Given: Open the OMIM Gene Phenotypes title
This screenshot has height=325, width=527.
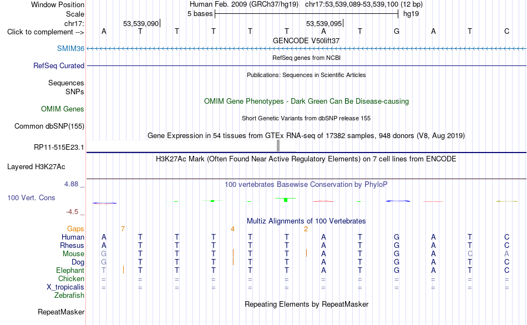Looking at the screenshot, I should point(306,101).
